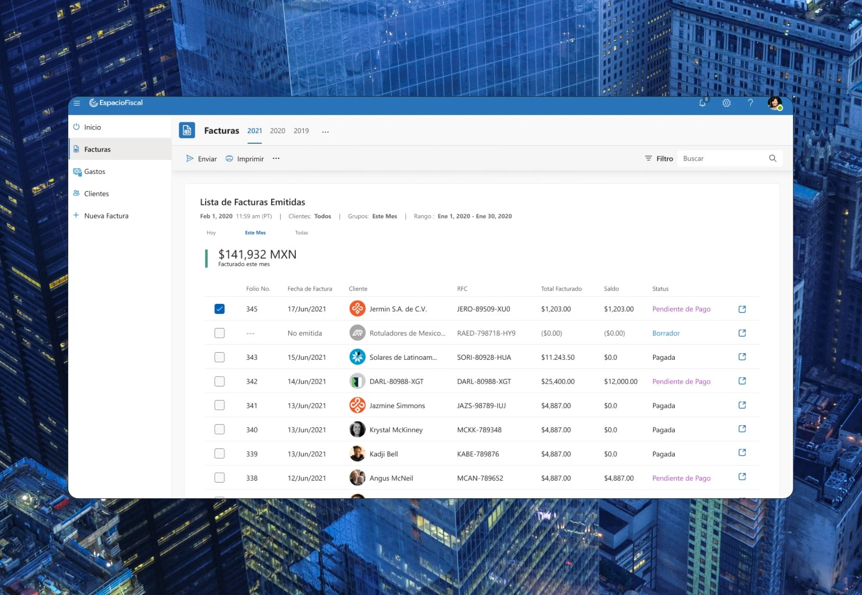This screenshot has height=595, width=862.
Task: Open Gastos in sidebar
Action: 120,172
